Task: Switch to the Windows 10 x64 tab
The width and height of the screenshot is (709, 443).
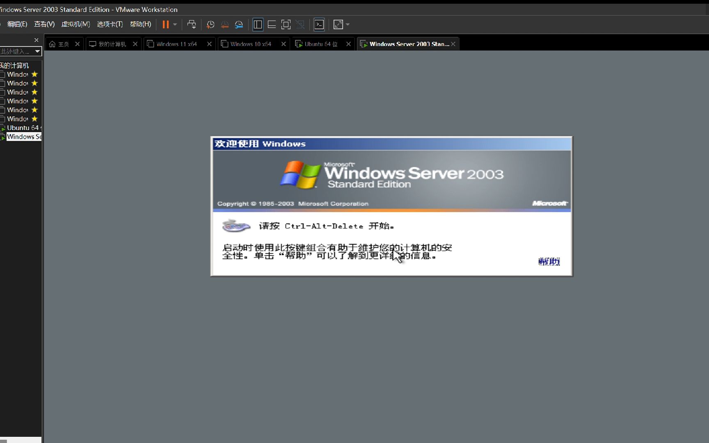Action: click(247, 44)
